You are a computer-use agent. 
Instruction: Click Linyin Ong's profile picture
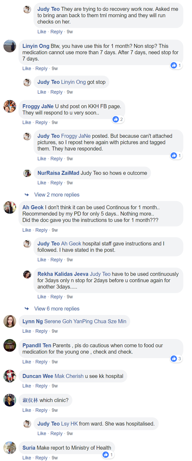tap(10, 46)
